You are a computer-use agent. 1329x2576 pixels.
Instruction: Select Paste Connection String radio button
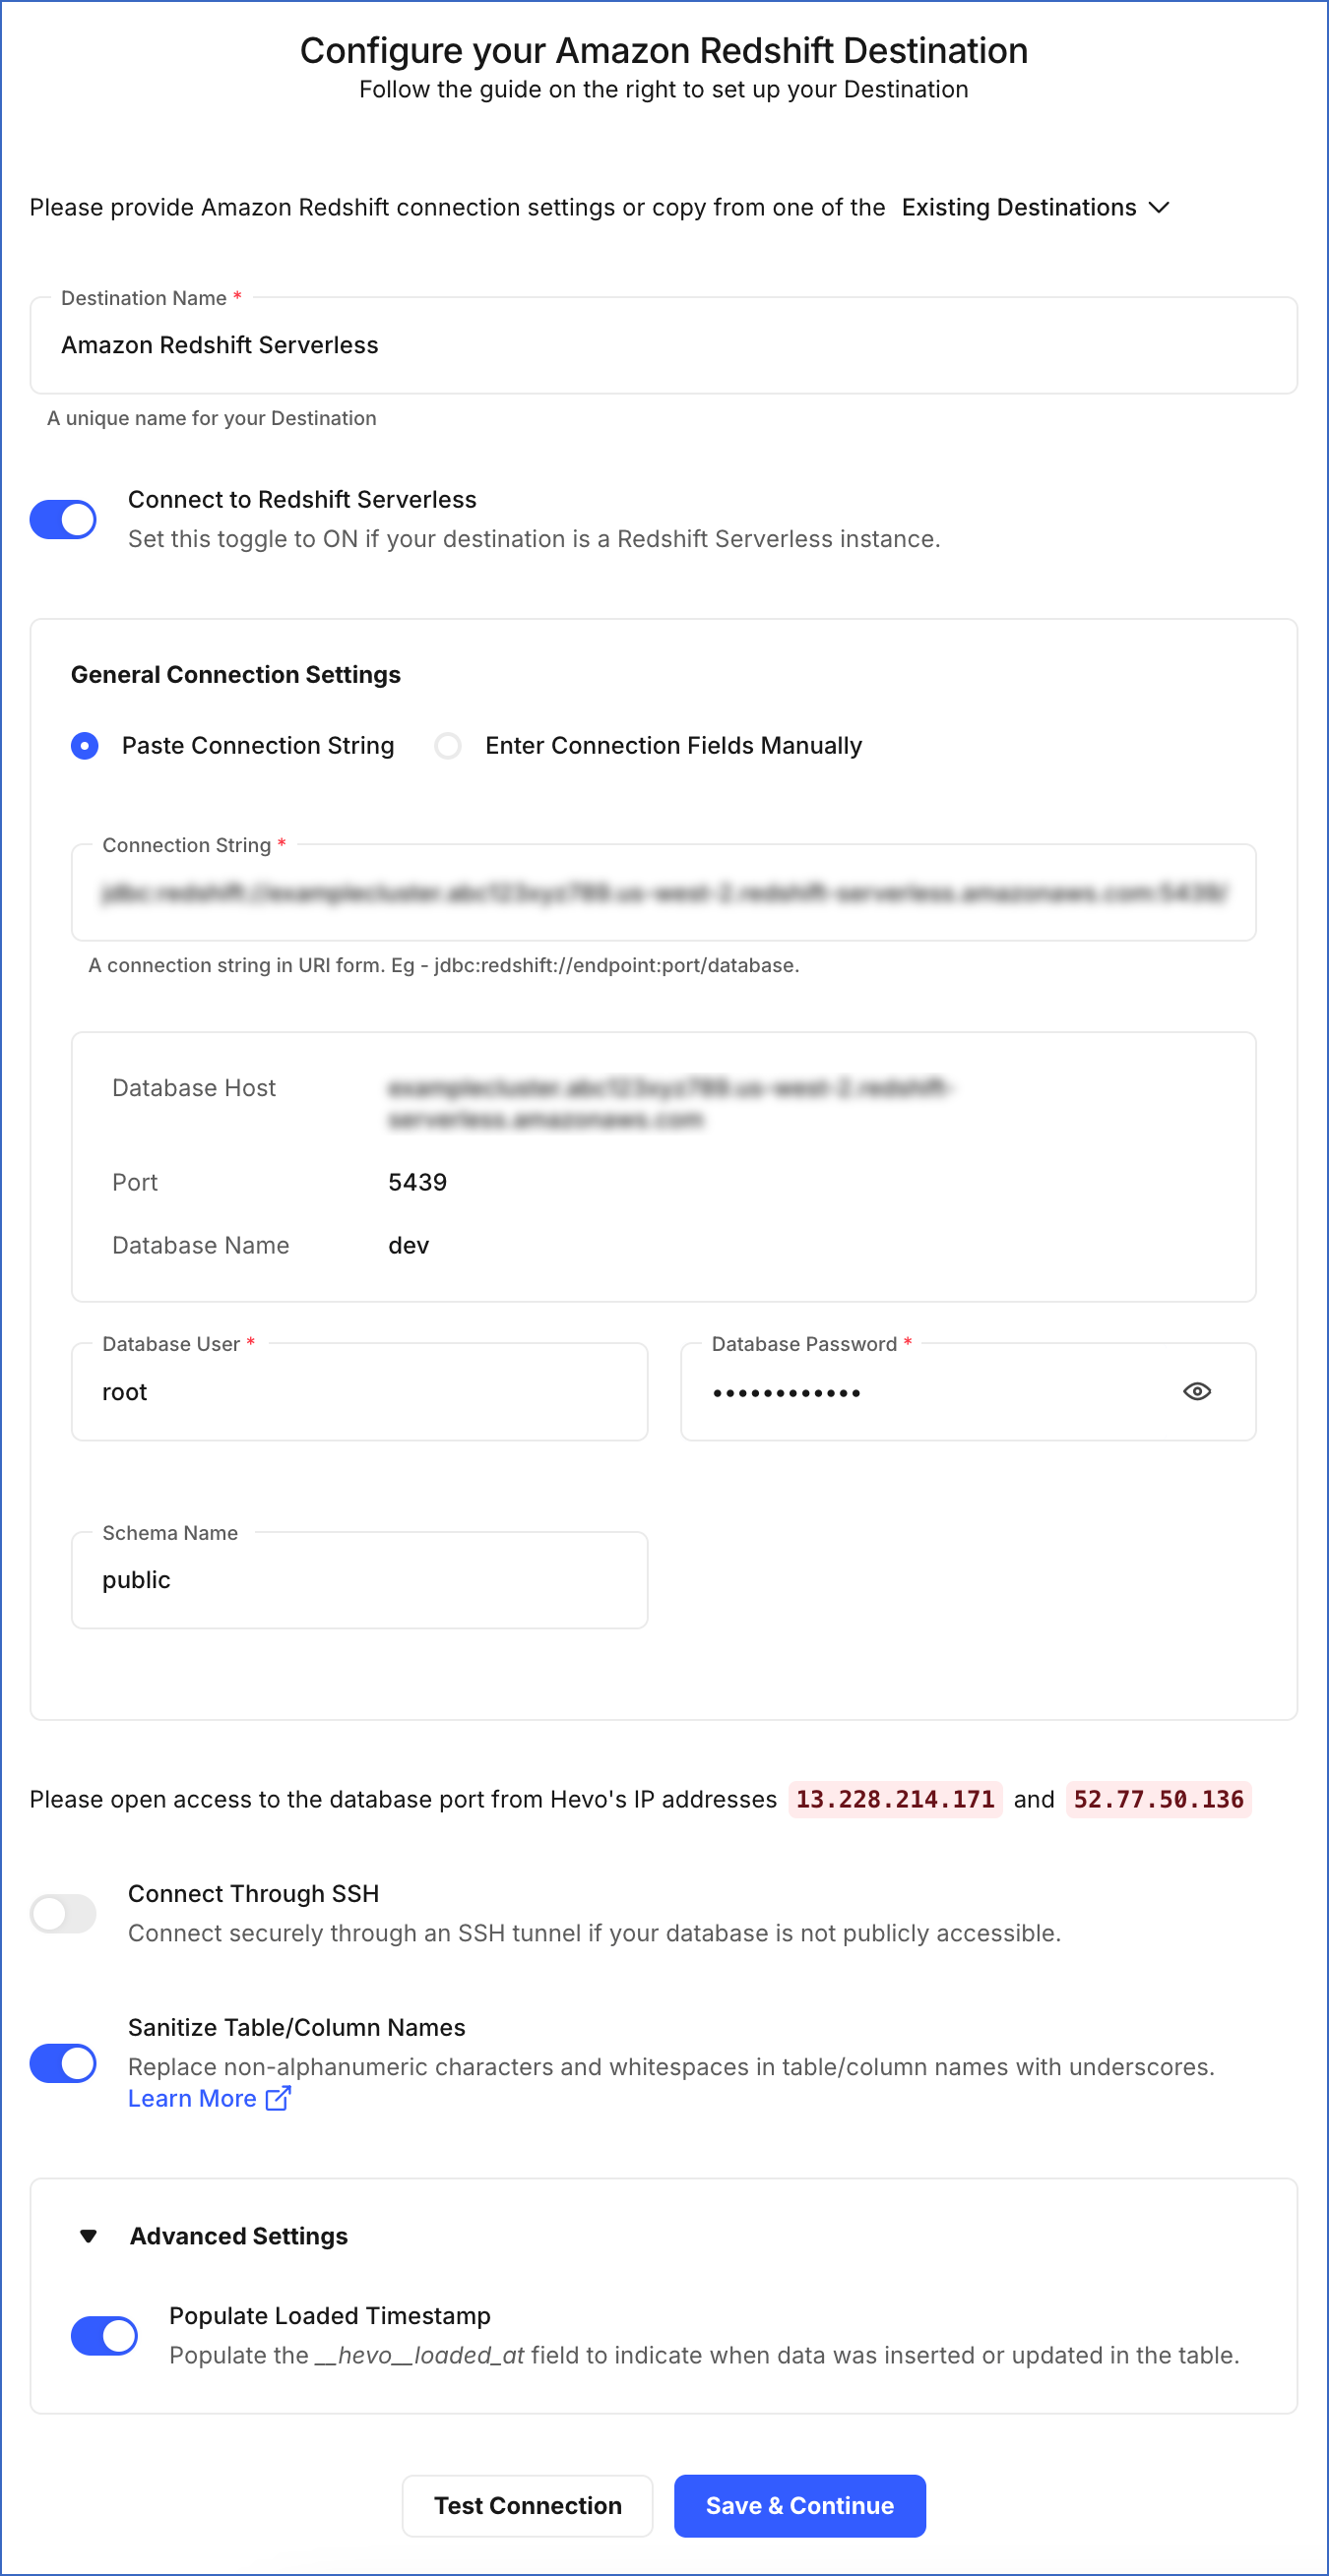pyautogui.click(x=85, y=745)
